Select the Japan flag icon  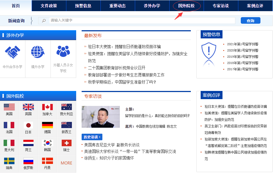click(x=28, y=125)
